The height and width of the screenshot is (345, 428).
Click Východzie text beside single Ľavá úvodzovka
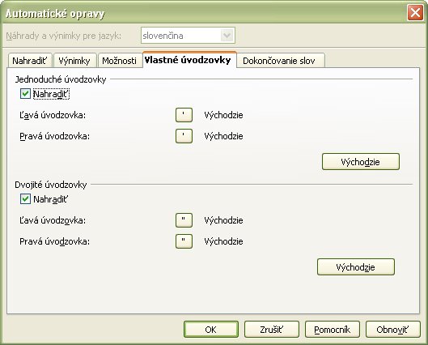pyautogui.click(x=223, y=115)
